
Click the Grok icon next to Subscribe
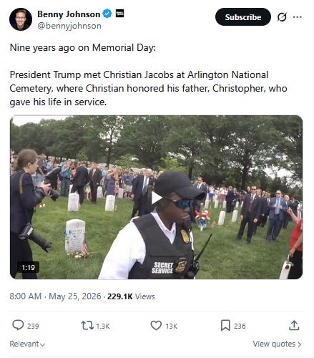[282, 17]
